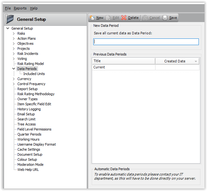The height and width of the screenshot is (191, 207).
Task: Click the Save button label
Action: pyautogui.click(x=173, y=18)
